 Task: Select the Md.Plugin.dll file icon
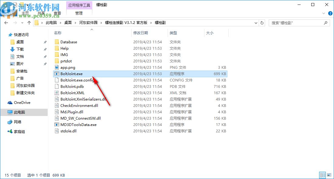click(57, 112)
